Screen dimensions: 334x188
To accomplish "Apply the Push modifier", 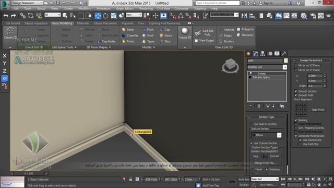I will 148,30.
